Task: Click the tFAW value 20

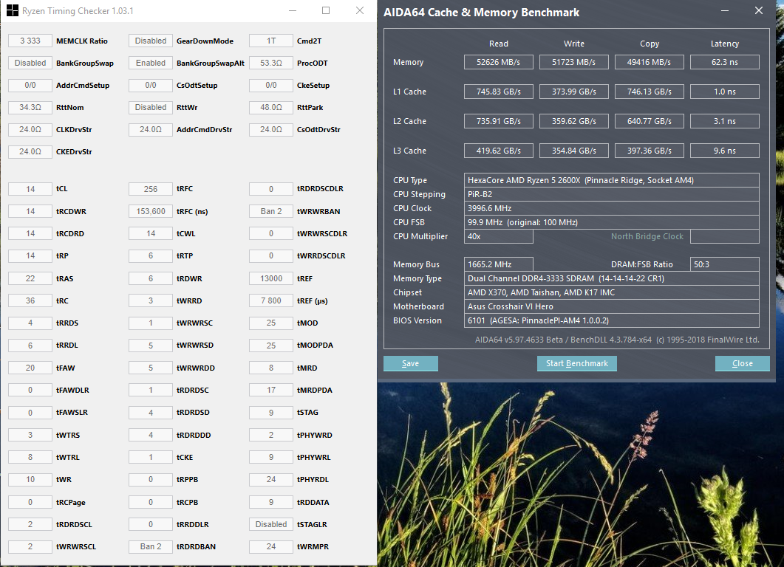Action: [30, 368]
